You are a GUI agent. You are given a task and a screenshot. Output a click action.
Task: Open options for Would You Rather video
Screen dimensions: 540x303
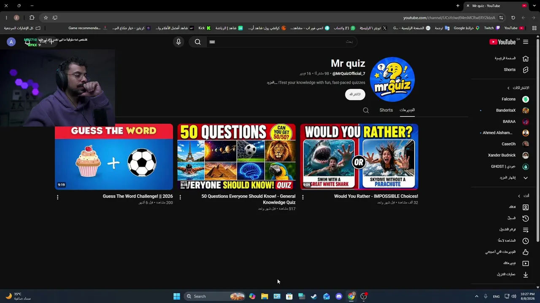coord(303,197)
